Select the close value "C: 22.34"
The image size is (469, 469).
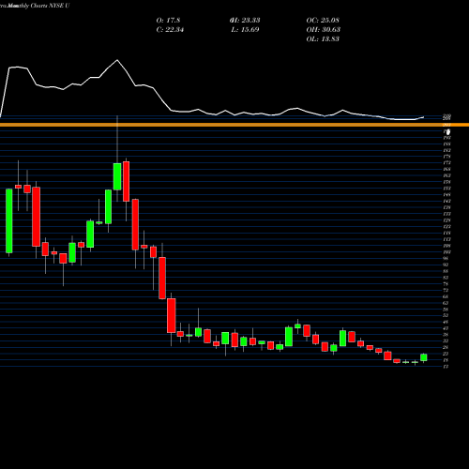click(x=170, y=30)
